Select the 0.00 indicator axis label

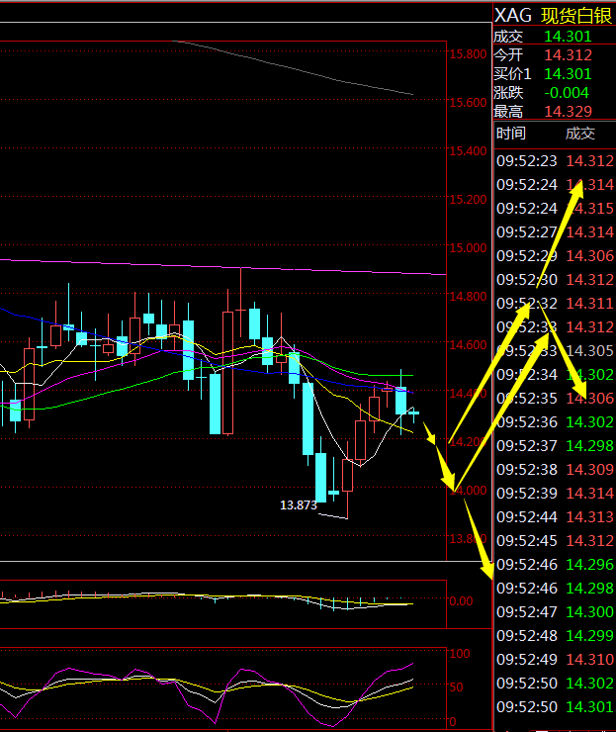(461, 601)
